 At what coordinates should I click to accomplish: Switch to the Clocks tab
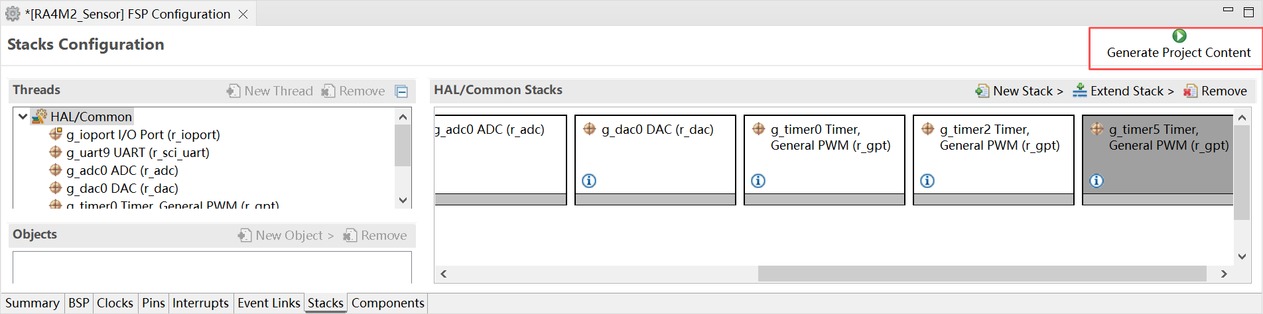coord(115,303)
